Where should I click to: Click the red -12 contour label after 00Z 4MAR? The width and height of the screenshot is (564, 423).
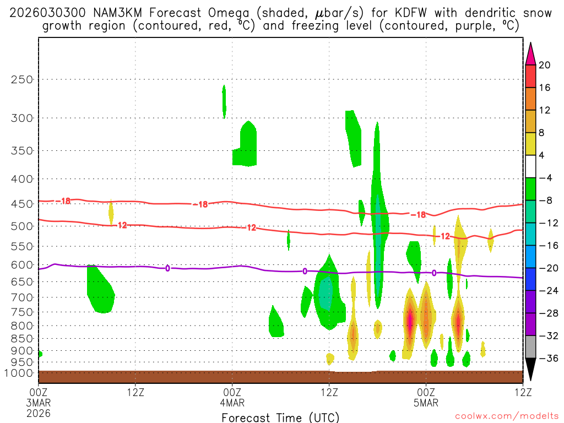(249, 227)
